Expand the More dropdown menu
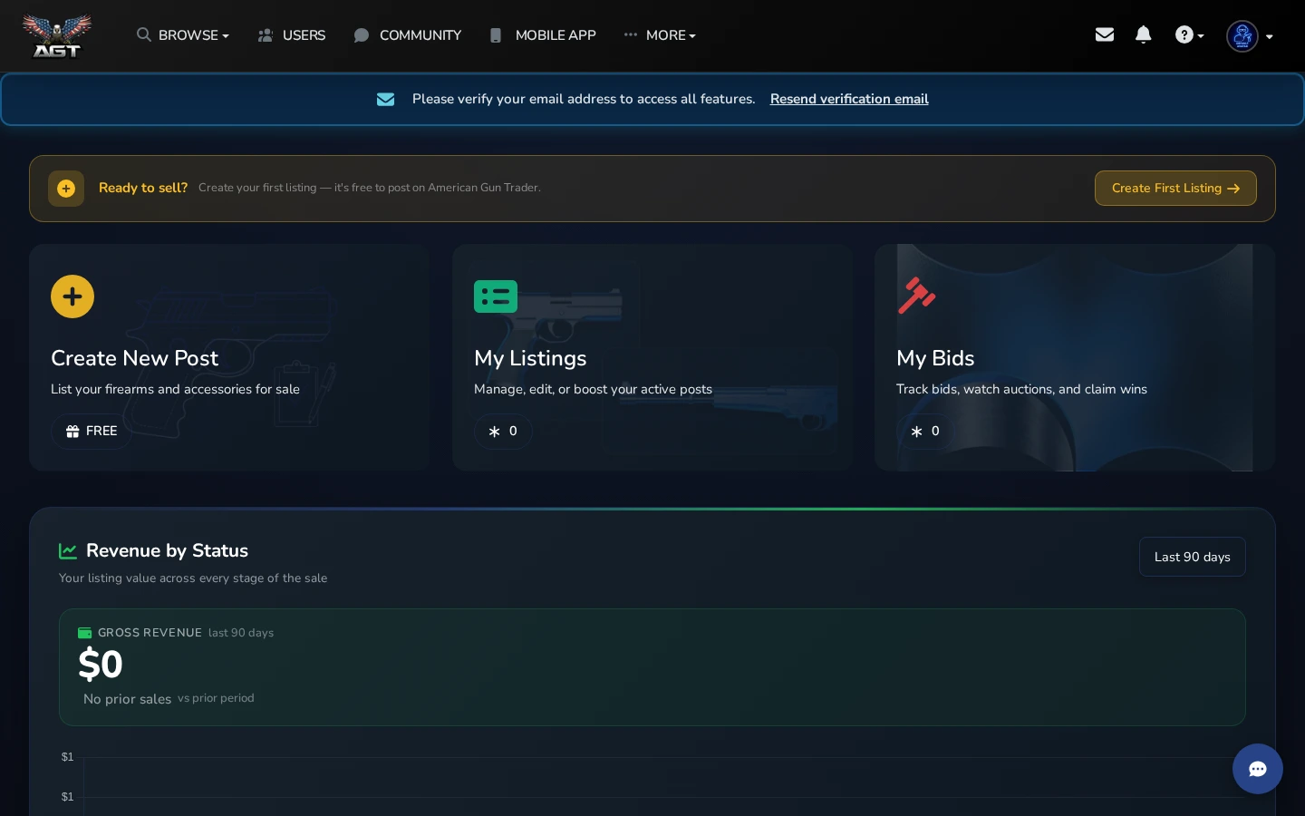The width and height of the screenshot is (1305, 816). [x=660, y=35]
